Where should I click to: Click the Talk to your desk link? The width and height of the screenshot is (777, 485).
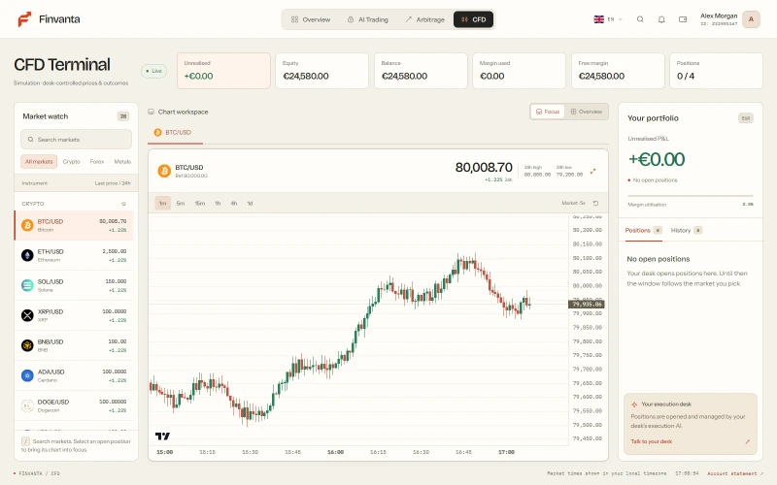tap(651, 441)
